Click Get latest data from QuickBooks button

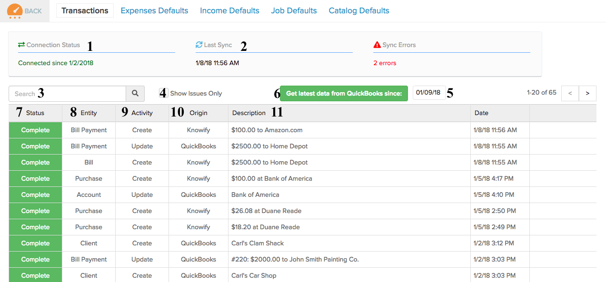(344, 93)
